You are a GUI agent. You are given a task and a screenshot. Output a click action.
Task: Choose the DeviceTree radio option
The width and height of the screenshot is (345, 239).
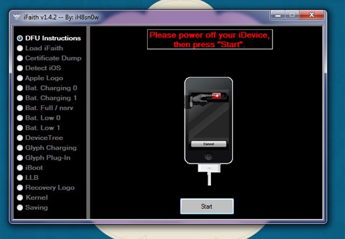coord(20,138)
